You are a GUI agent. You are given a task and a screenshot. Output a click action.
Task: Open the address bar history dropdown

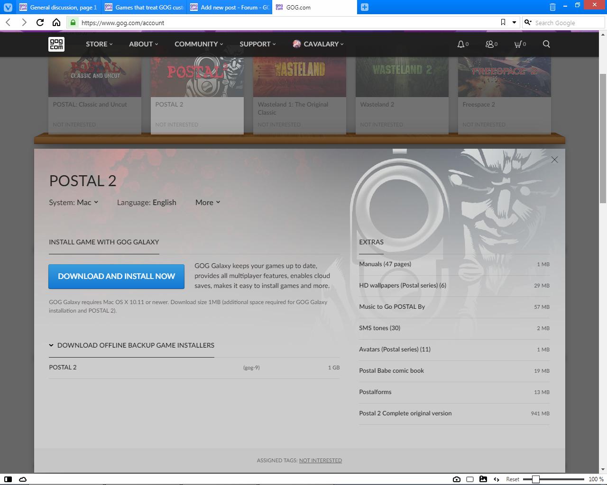point(514,22)
